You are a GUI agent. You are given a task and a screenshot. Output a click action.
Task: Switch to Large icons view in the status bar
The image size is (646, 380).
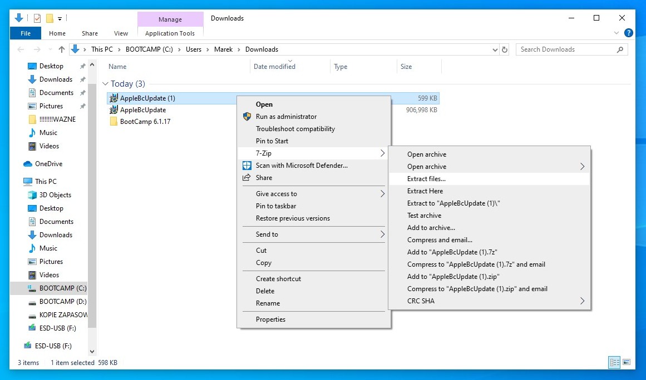click(627, 362)
